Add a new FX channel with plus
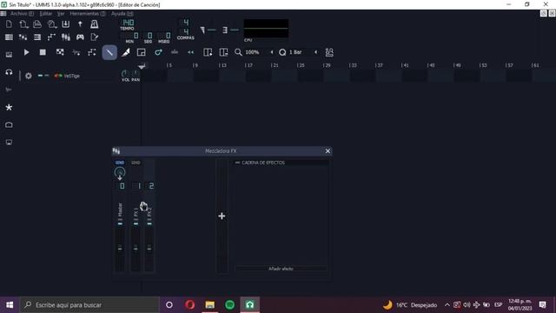Image resolution: width=556 pixels, height=313 pixels. [222, 216]
